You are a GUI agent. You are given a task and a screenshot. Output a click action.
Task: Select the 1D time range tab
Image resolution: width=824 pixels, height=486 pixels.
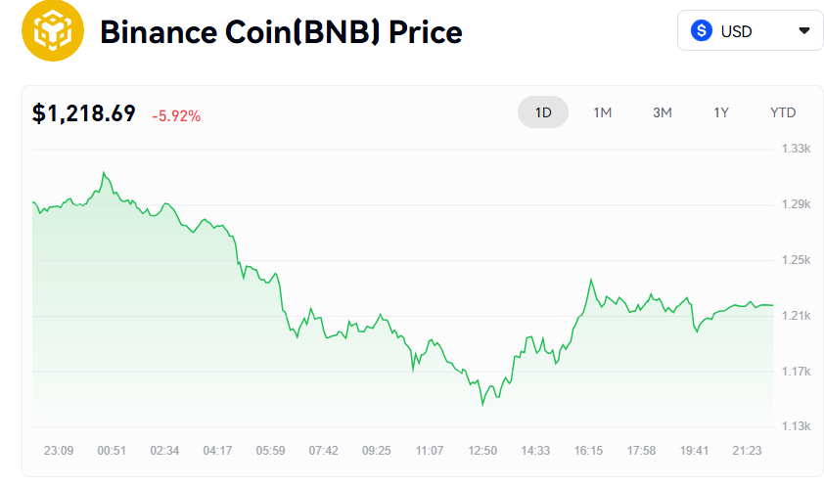click(543, 112)
